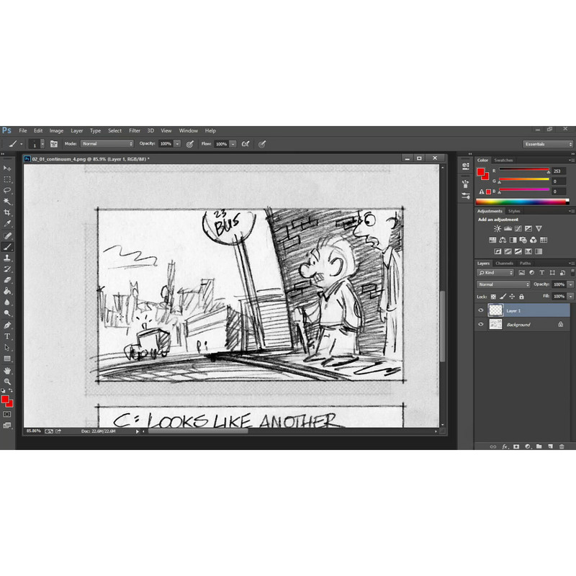This screenshot has width=576, height=576.
Task: Select the Horizontal Type tool
Action: click(x=7, y=336)
